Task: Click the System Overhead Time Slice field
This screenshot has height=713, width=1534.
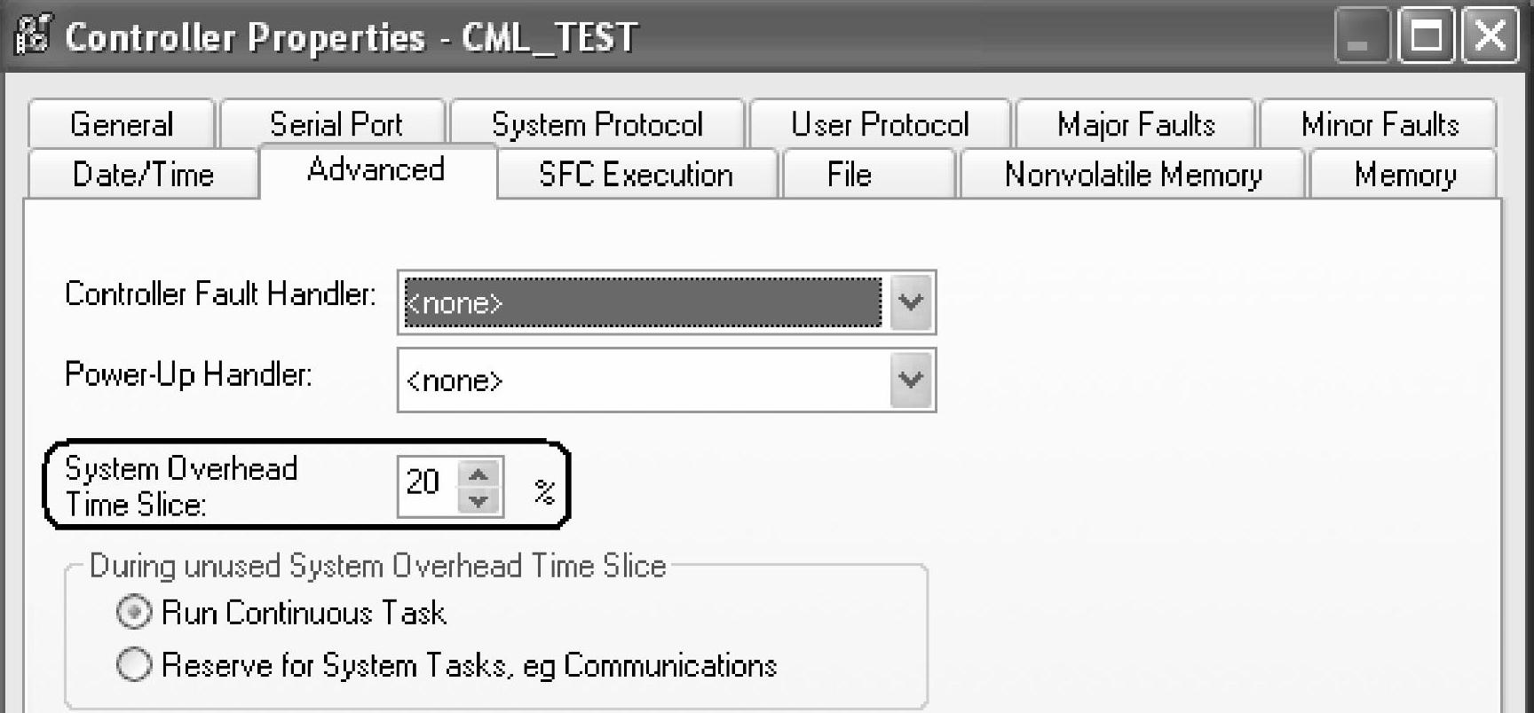Action: click(424, 485)
